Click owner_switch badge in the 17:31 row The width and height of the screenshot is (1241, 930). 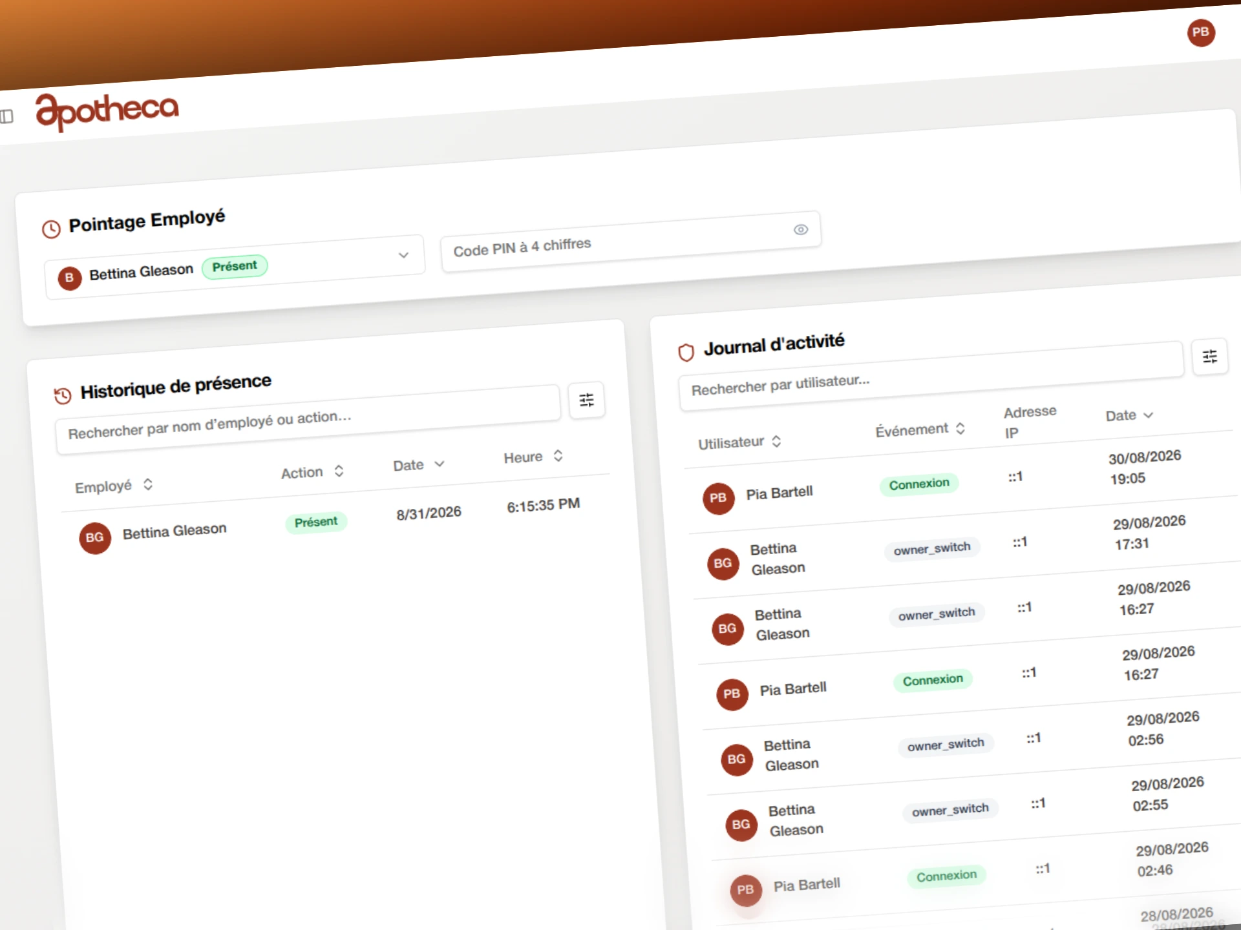click(932, 549)
